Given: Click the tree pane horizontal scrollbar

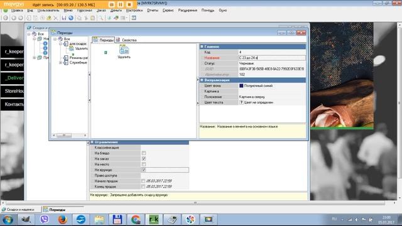Looking at the screenshot, I should 69,135.
